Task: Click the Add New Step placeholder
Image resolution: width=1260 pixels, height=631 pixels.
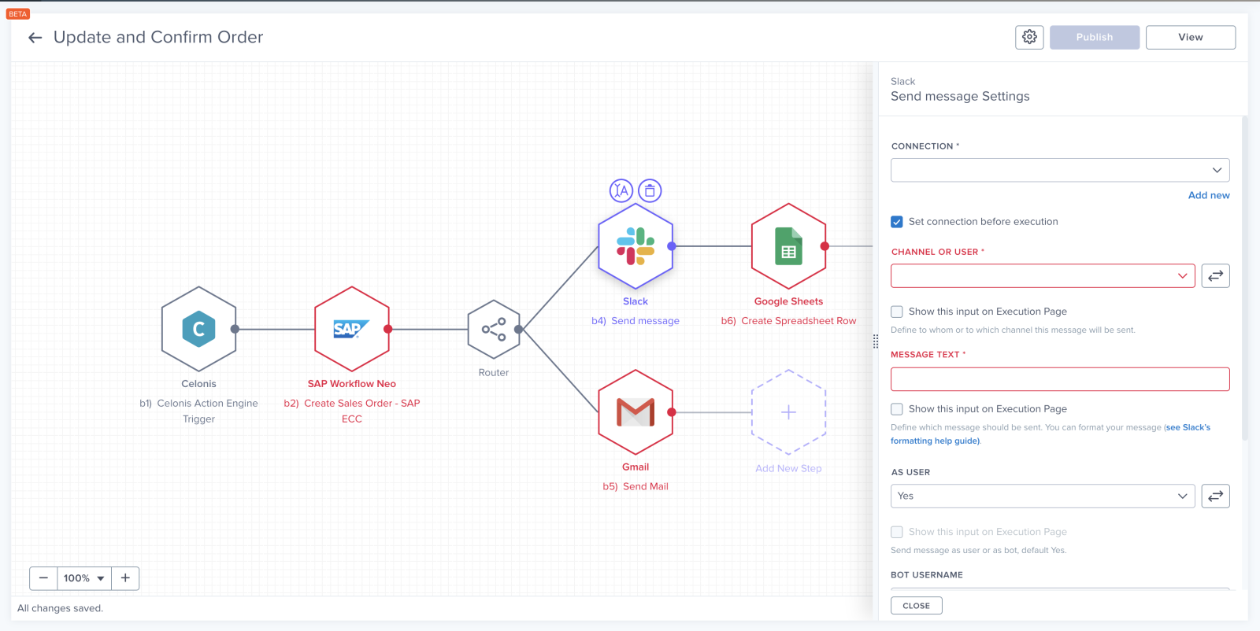Action: click(788, 412)
